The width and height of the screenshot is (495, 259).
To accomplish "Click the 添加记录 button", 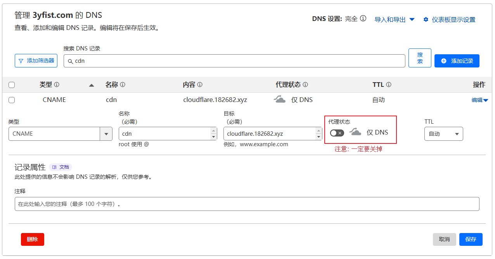I will click(x=457, y=61).
